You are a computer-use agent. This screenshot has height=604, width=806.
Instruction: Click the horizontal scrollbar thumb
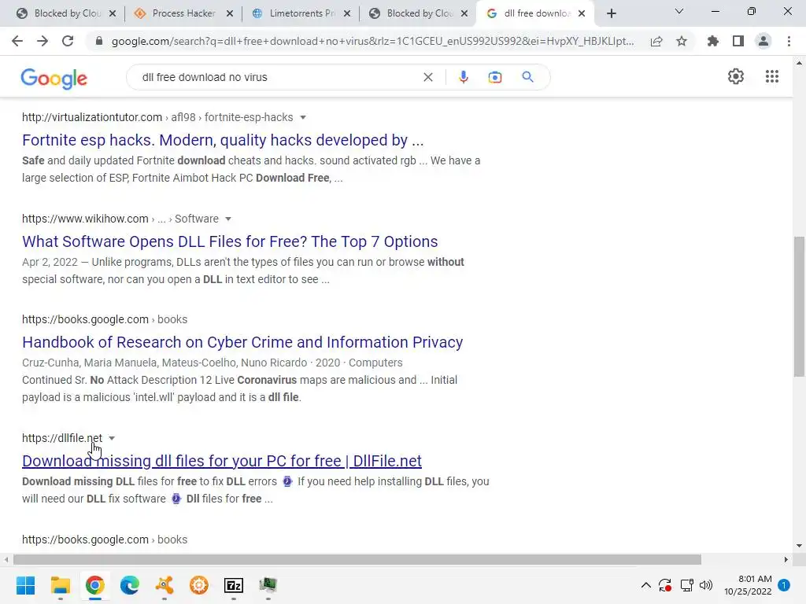coord(357,559)
